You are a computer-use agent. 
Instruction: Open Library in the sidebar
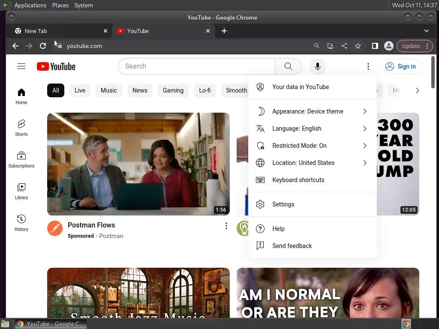21,191
